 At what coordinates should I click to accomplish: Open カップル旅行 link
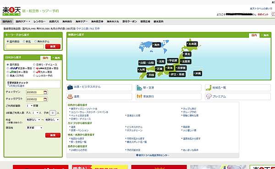coord(189,109)
